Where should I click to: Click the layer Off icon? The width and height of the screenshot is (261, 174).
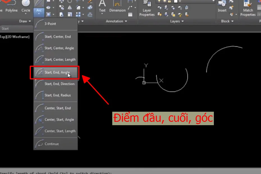pos(159,7)
